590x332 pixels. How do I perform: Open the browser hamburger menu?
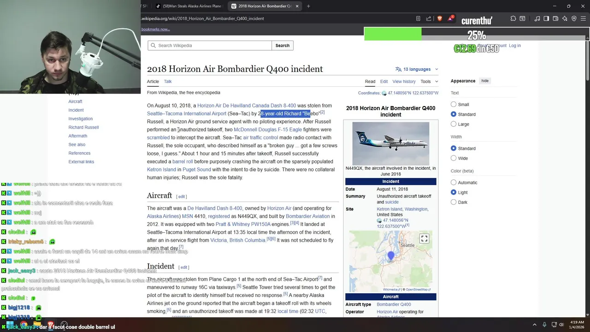point(583,18)
